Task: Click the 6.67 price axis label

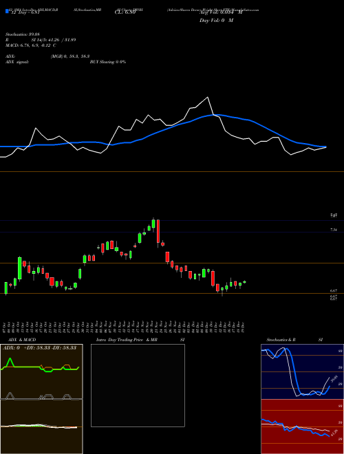Action: (333, 290)
